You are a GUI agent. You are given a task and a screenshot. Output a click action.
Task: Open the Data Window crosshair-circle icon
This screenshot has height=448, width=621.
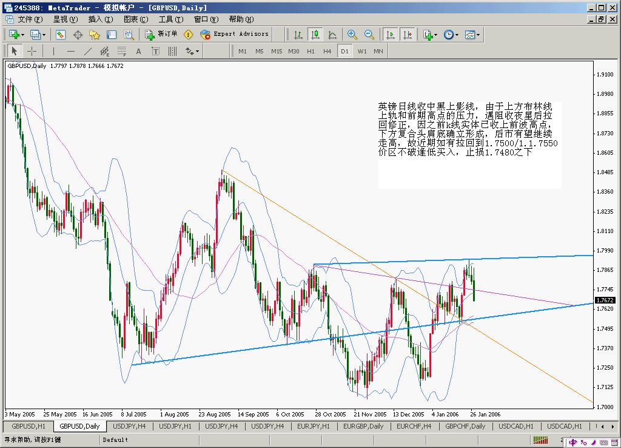[78, 35]
